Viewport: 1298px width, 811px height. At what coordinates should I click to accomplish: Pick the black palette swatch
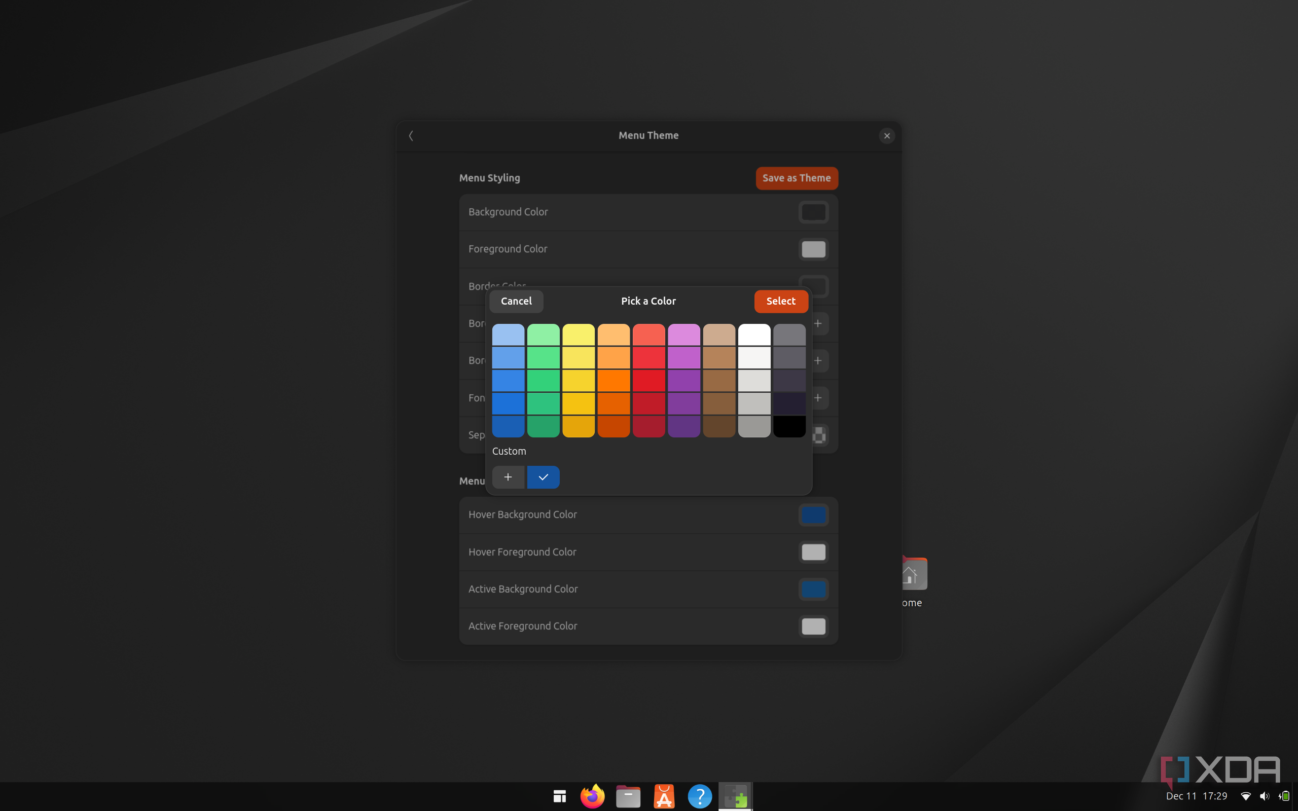point(789,426)
